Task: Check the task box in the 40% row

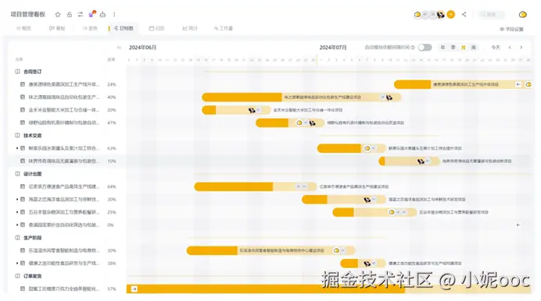Action: 23,97
